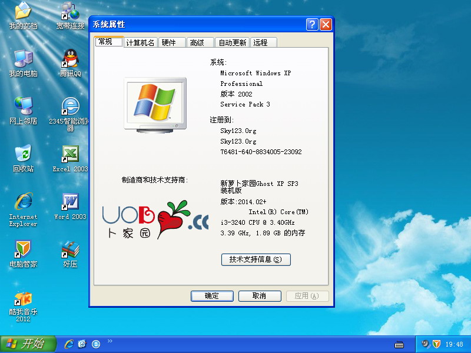Open the 回收站 recycle bin
The width and height of the screenshot is (471, 353).
pos(23,155)
